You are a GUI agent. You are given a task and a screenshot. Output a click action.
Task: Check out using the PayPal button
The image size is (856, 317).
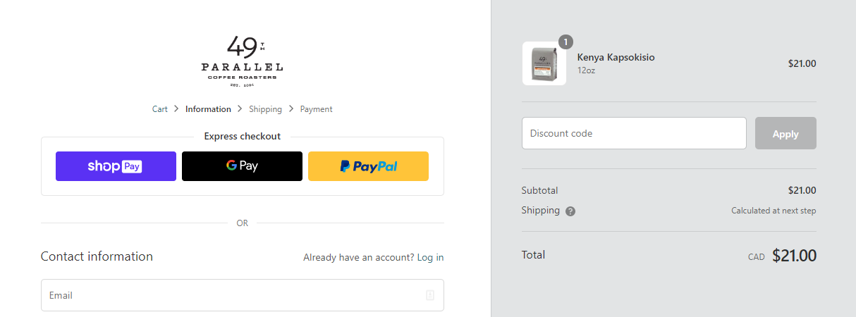coord(368,166)
